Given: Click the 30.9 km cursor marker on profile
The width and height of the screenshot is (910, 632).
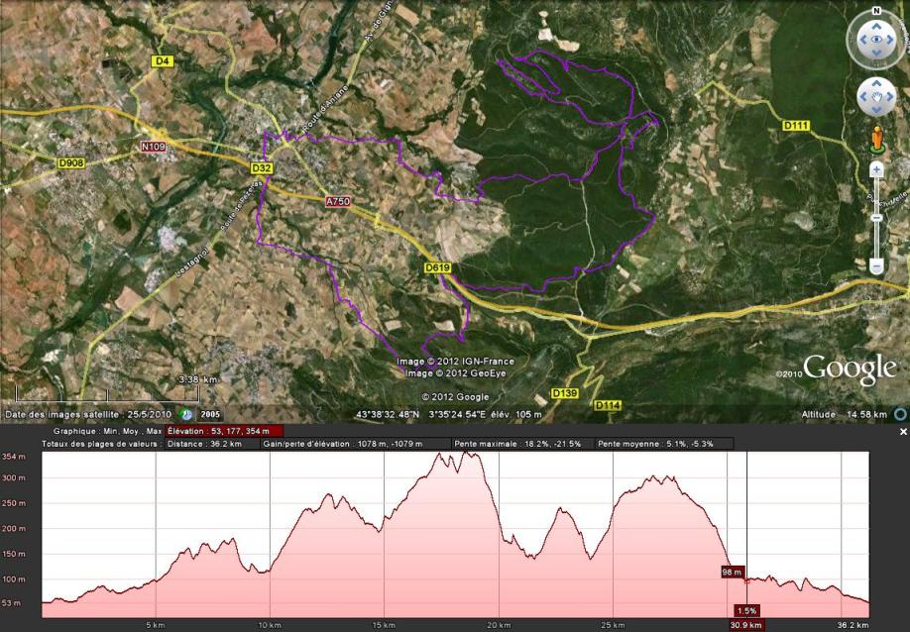Looking at the screenshot, I should point(745,625).
